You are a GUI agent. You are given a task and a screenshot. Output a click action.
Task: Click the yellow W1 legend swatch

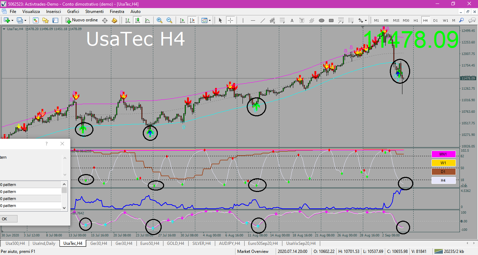[x=443, y=163]
